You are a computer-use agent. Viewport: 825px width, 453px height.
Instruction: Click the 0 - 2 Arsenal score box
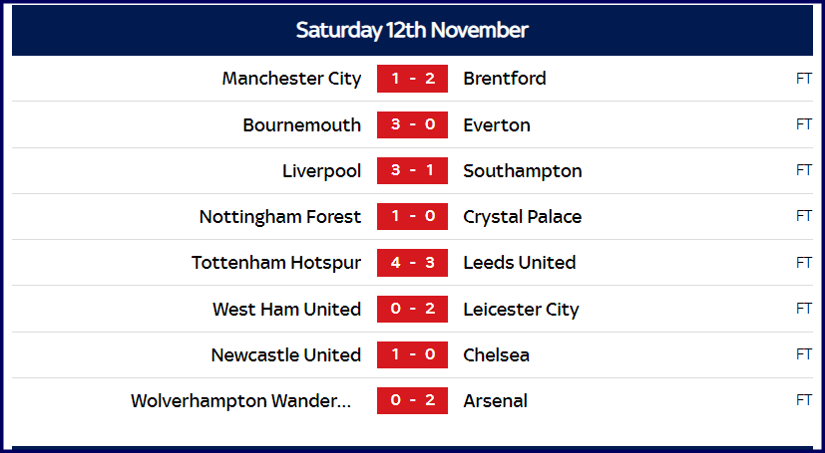[x=413, y=400]
